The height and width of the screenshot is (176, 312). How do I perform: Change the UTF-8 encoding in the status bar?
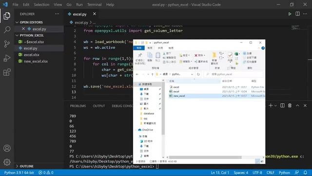pyautogui.click(x=257, y=173)
